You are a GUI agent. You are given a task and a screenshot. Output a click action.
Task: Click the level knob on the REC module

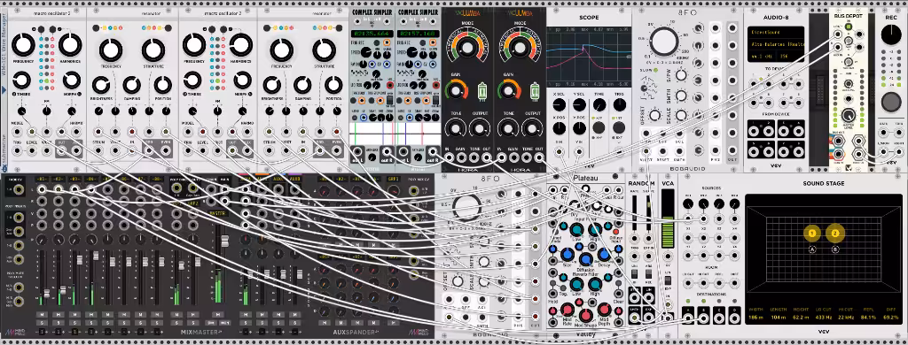click(891, 35)
